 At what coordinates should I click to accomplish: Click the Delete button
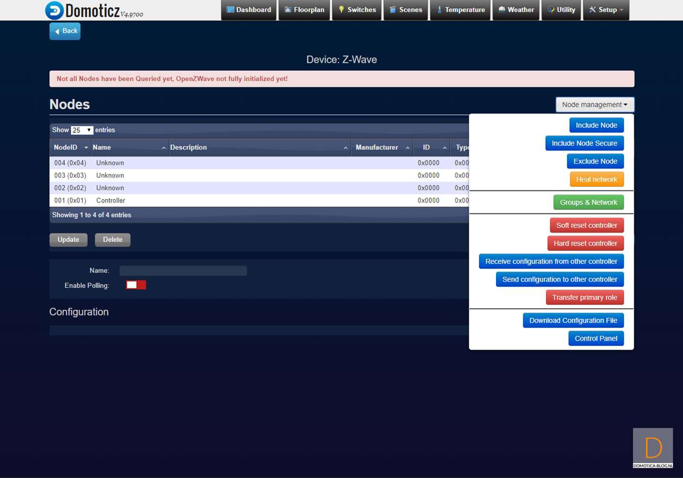(112, 240)
